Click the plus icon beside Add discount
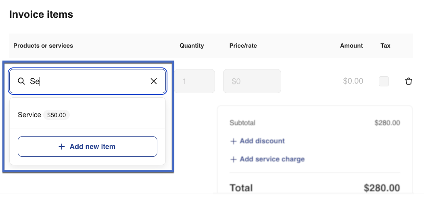 [233, 141]
